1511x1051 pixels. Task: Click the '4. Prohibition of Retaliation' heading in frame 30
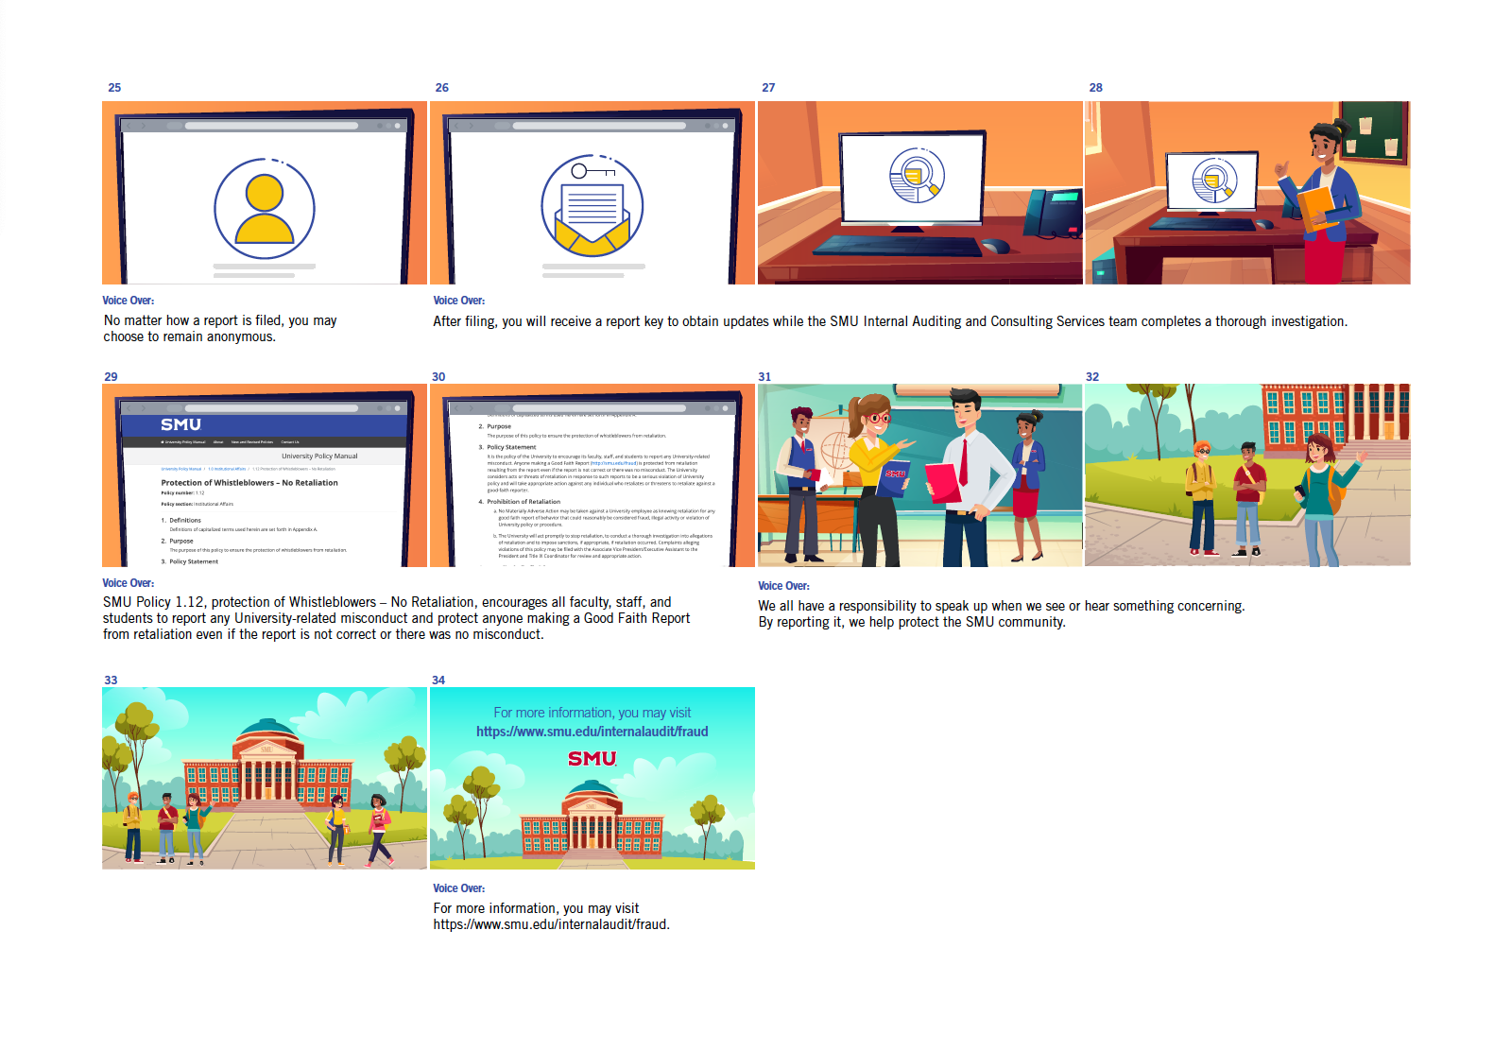tap(519, 502)
